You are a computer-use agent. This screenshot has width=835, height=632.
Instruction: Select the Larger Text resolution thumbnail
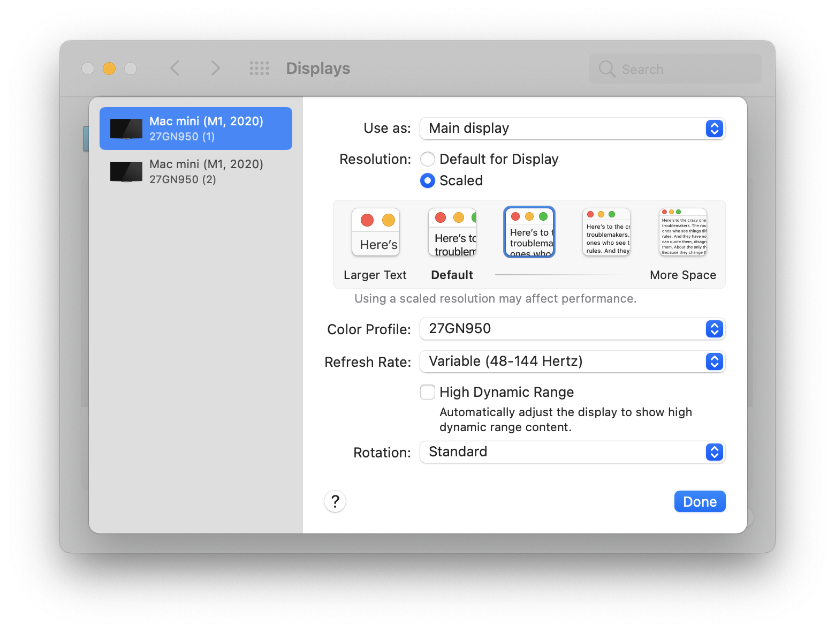pyautogui.click(x=376, y=232)
